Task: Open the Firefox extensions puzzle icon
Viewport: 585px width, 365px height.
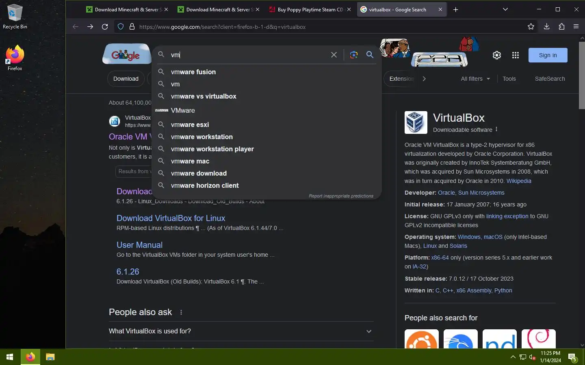Action: point(561,27)
